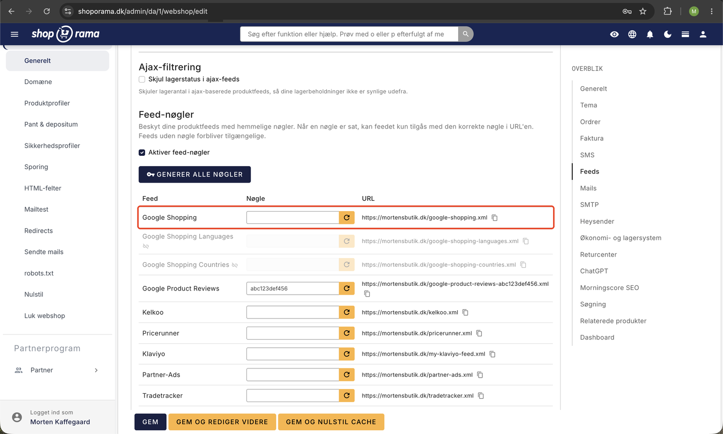Open the notifications bell
This screenshot has height=434, width=723.
coord(650,34)
